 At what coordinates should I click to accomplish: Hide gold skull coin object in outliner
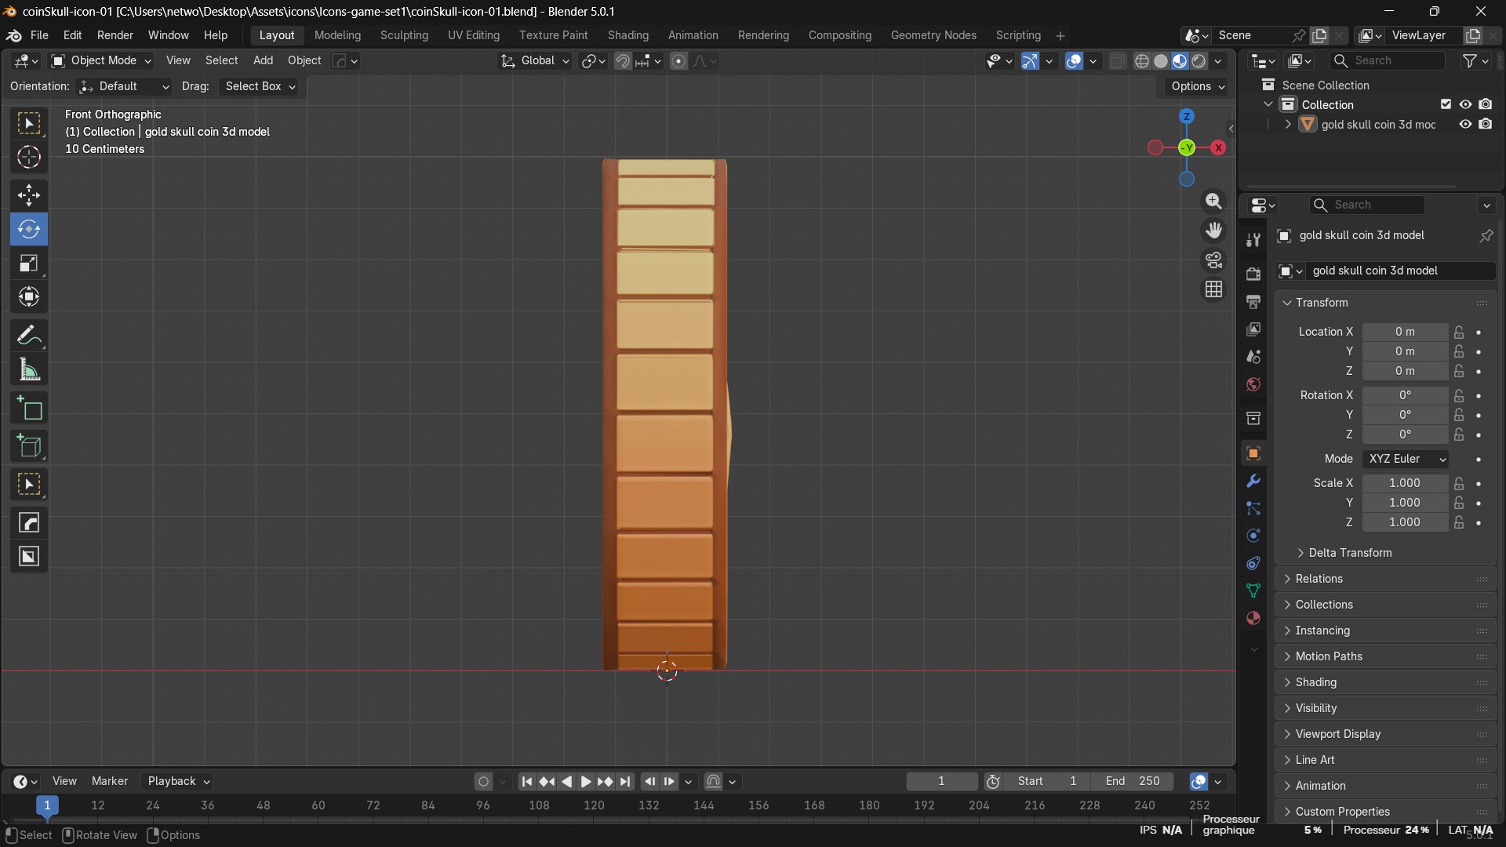pos(1465,124)
